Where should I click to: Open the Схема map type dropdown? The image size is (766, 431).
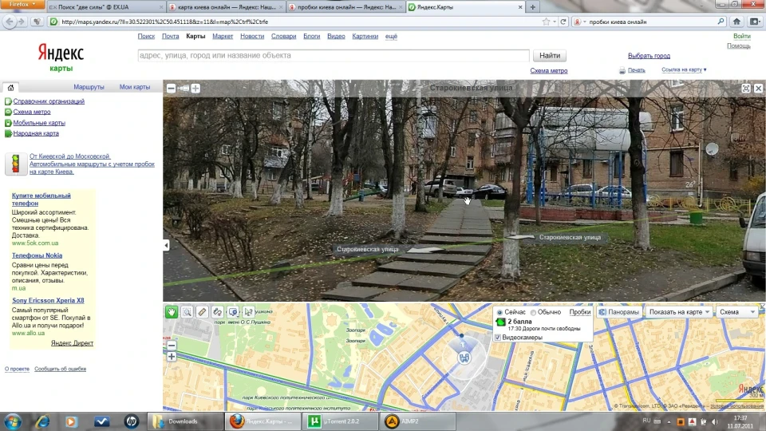point(737,312)
